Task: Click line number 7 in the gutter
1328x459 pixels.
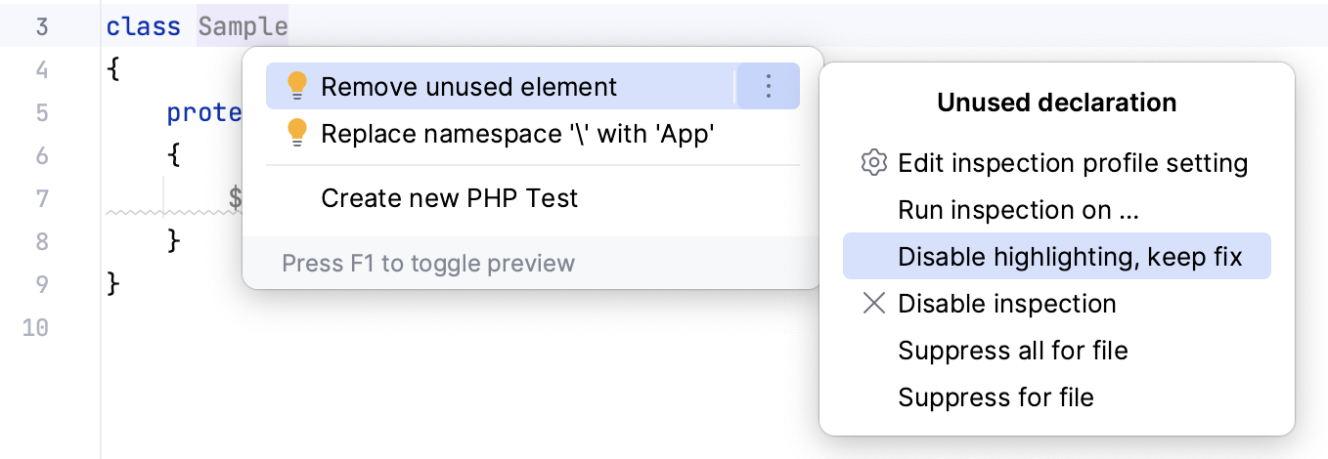Action: (x=41, y=198)
